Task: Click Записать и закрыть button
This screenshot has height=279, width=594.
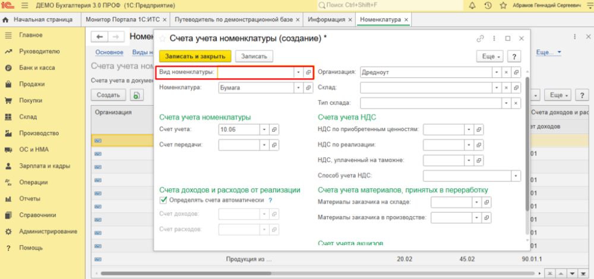Action: tap(195, 56)
